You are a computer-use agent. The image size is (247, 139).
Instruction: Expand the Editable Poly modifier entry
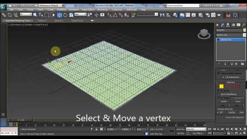coord(218,40)
